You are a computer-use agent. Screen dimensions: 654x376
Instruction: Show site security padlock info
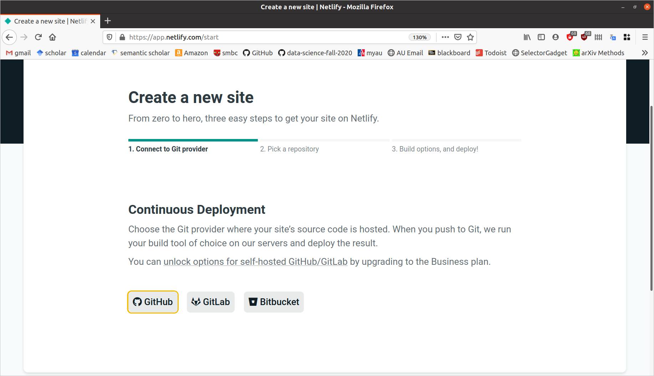(122, 37)
